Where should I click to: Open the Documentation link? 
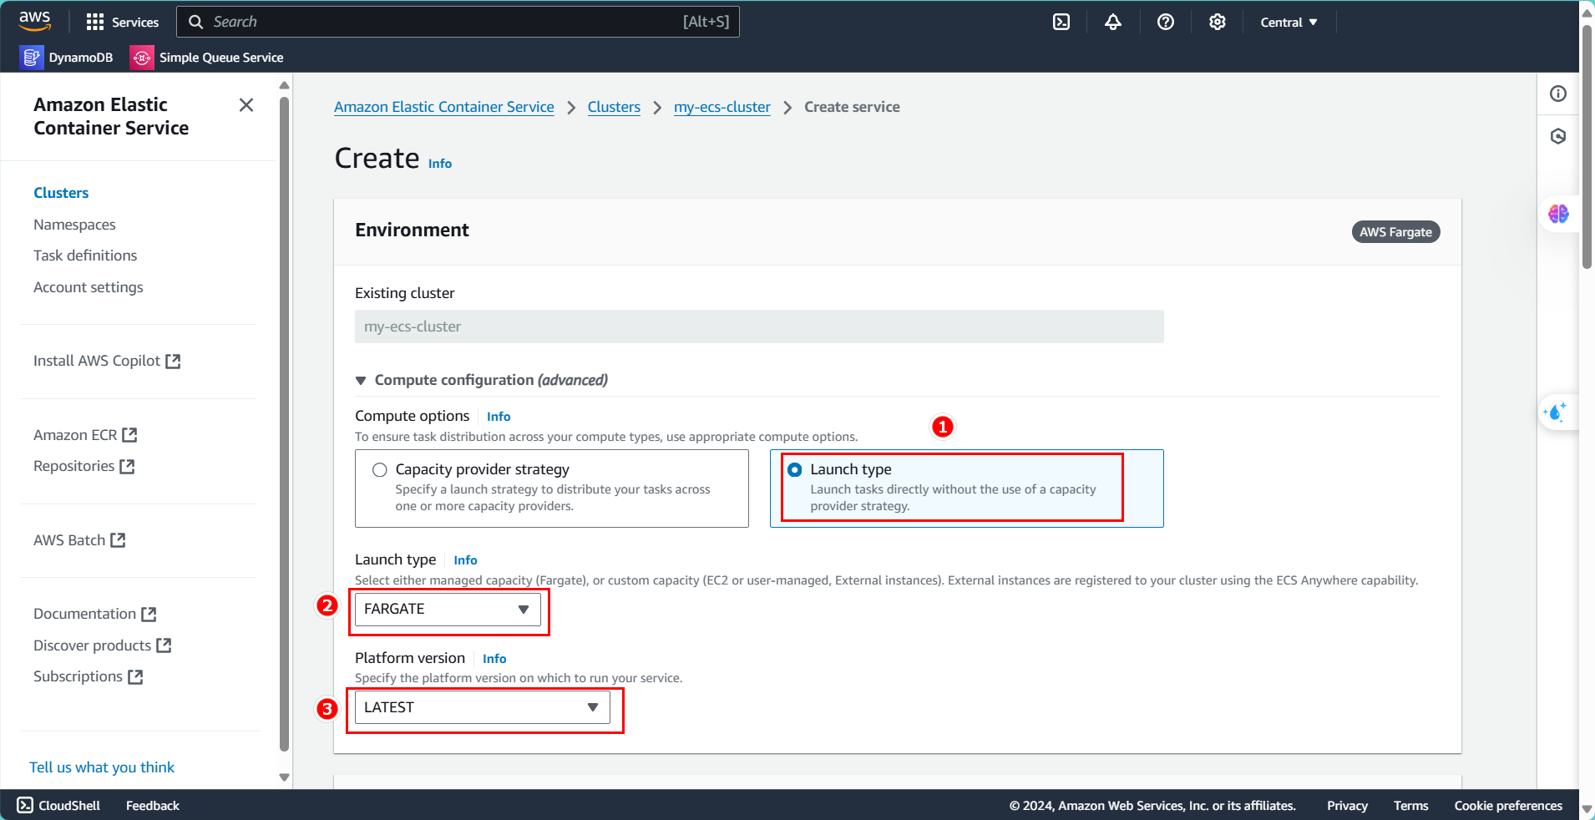tap(84, 614)
